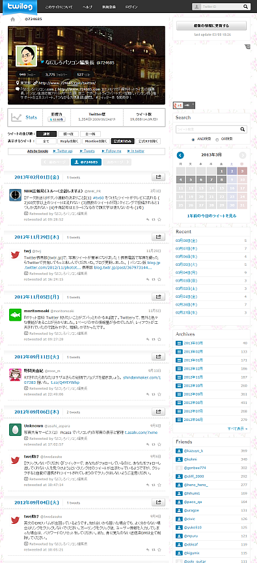257x563 pixels.
Task: Go to the previous calendar month
Action: (180, 155)
